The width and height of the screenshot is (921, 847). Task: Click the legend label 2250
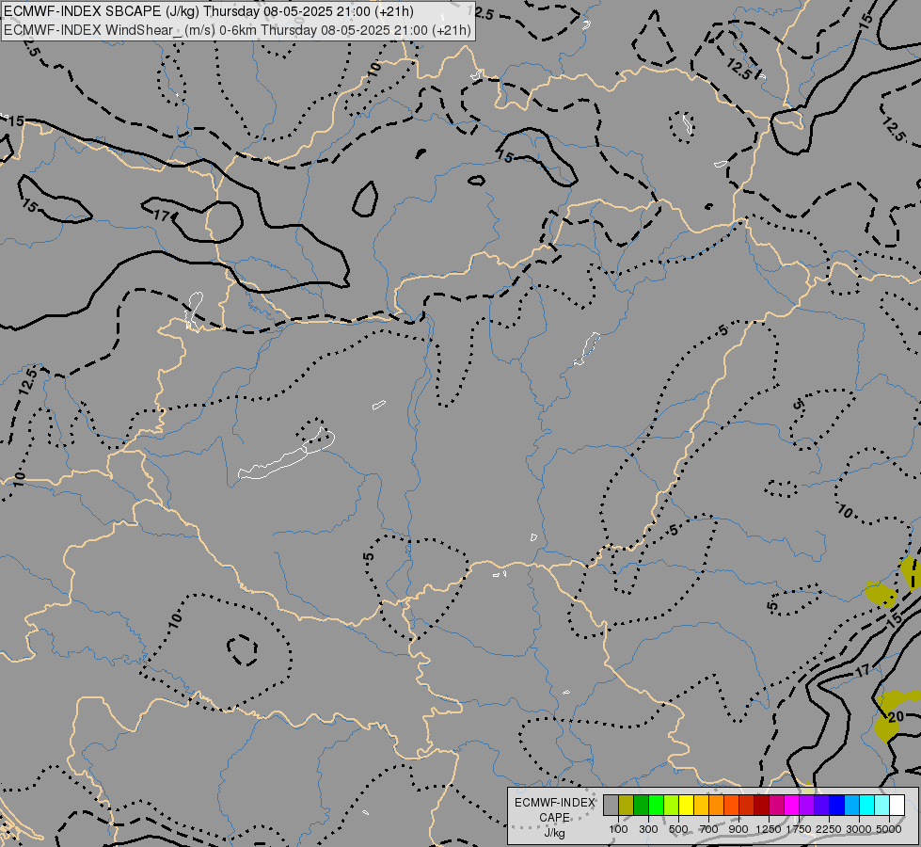pyautogui.click(x=829, y=829)
